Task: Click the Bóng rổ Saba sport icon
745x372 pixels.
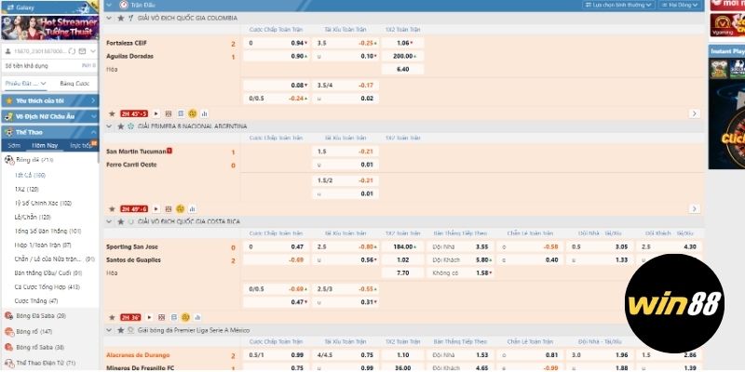Action: coord(8,347)
